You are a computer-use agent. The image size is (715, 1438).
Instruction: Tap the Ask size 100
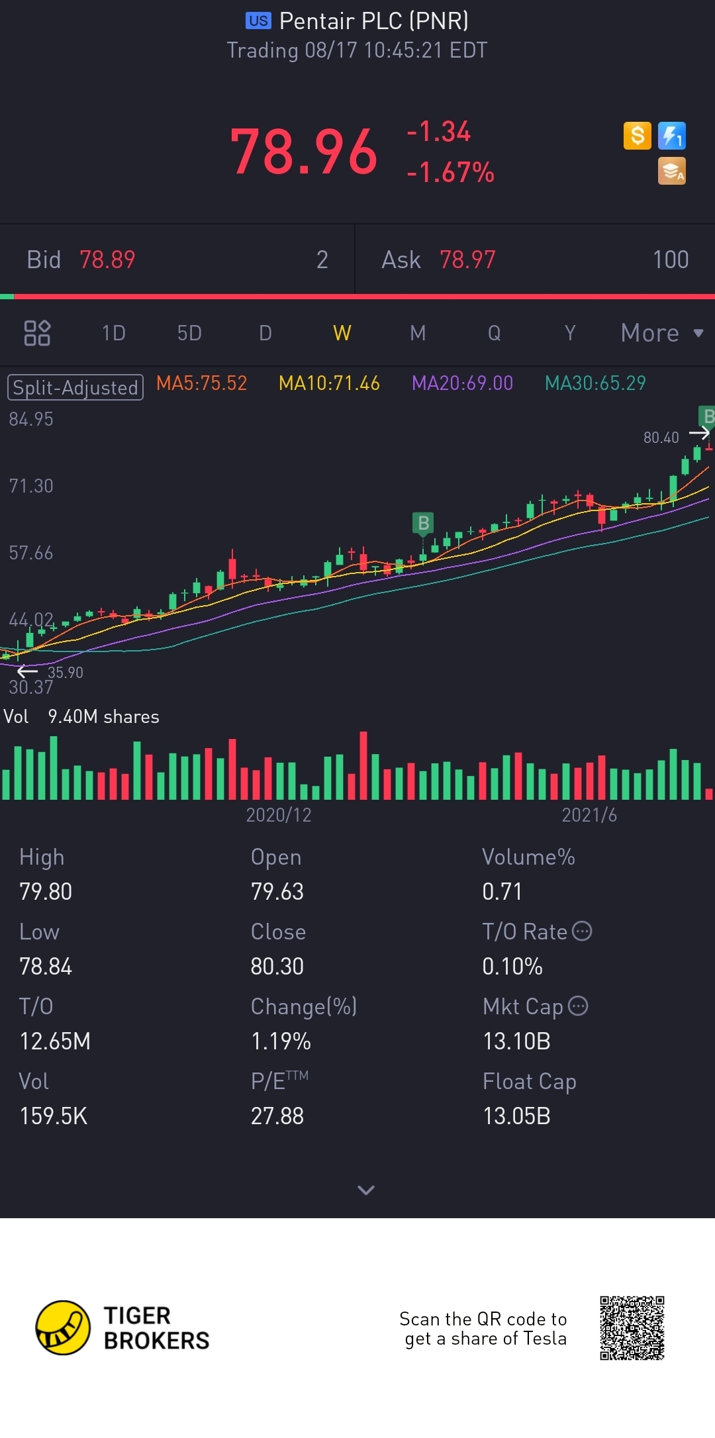(671, 260)
